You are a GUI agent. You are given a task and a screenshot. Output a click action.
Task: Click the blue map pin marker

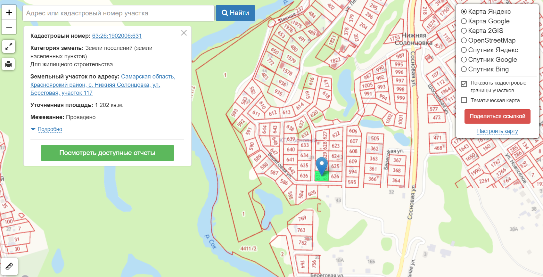tap(322, 166)
